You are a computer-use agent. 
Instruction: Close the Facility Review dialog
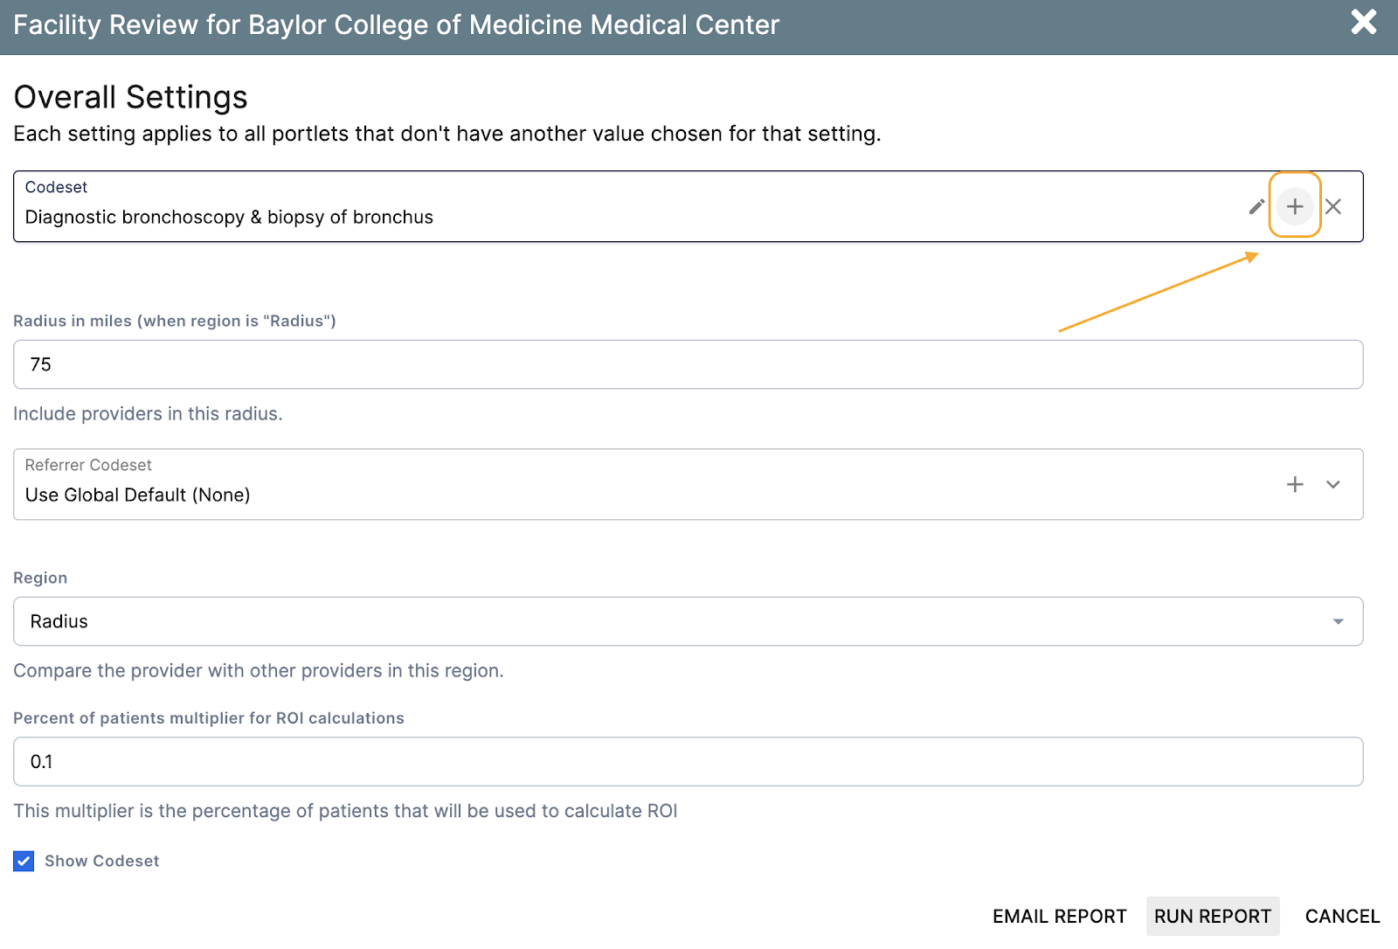pyautogui.click(x=1363, y=23)
